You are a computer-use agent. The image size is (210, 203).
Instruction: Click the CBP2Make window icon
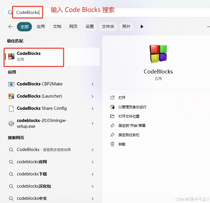[11, 84]
